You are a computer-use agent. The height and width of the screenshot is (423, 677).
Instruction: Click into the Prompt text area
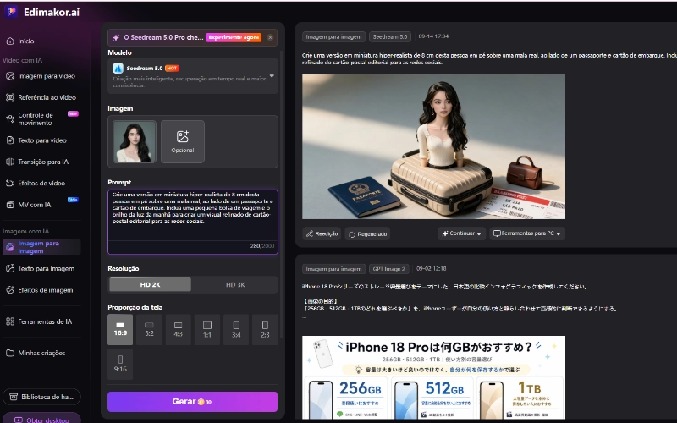pos(193,216)
